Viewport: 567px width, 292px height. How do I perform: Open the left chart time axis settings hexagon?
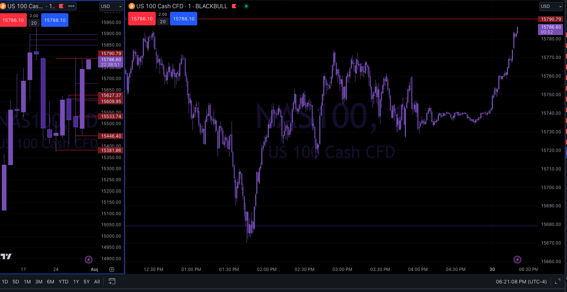[112, 269]
